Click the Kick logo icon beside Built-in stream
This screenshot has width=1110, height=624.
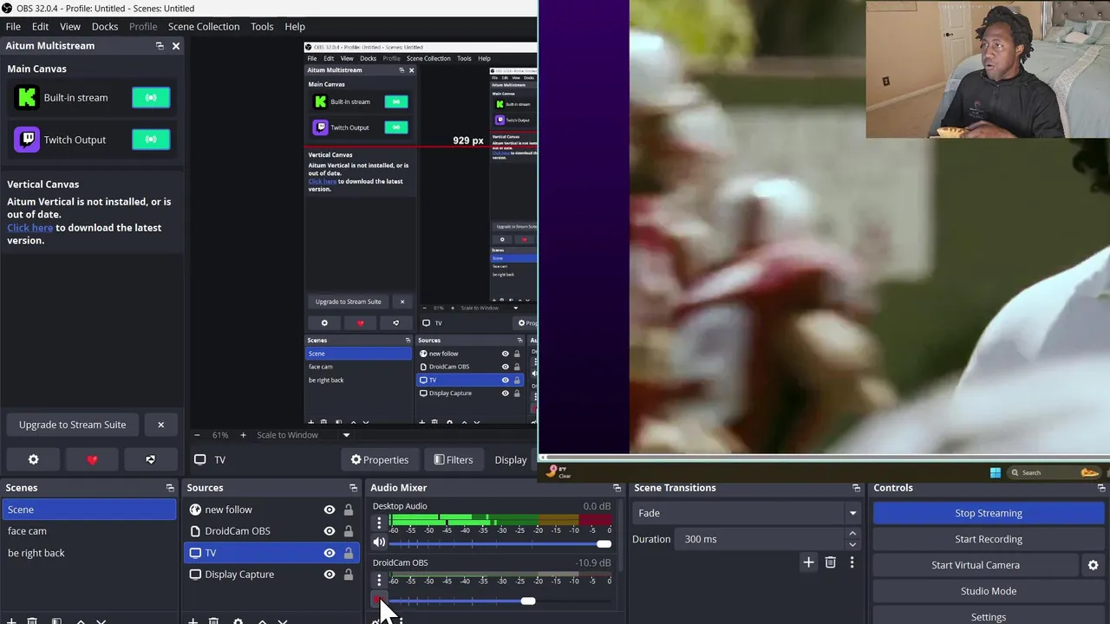27,98
